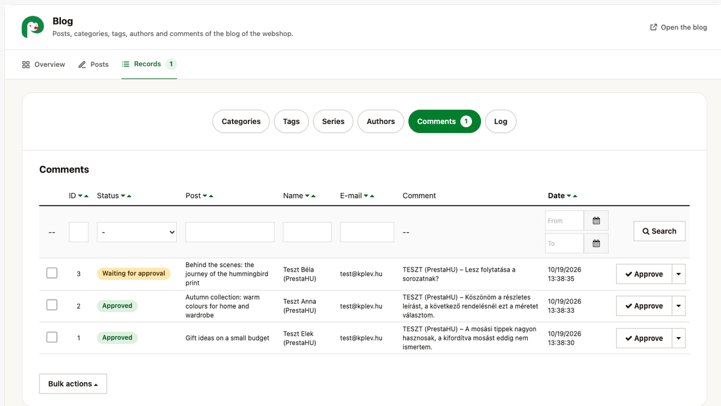
Task: Sort the E-mail column with its arrows
Action: point(369,195)
